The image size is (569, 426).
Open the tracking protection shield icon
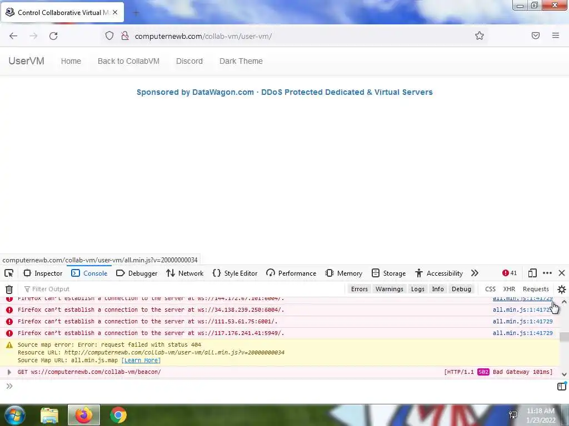click(x=109, y=35)
